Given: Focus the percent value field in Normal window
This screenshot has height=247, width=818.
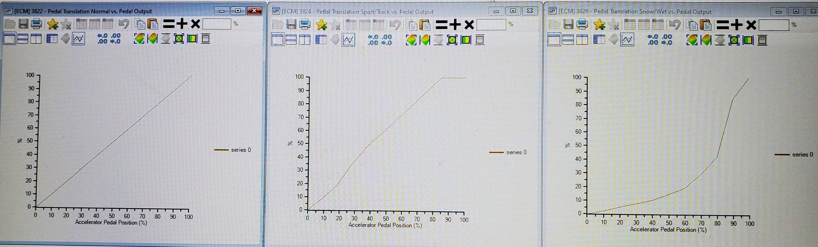Looking at the screenshot, I should pyautogui.click(x=217, y=24).
